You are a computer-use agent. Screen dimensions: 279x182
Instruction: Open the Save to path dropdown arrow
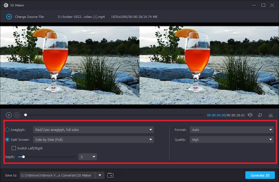100,175
